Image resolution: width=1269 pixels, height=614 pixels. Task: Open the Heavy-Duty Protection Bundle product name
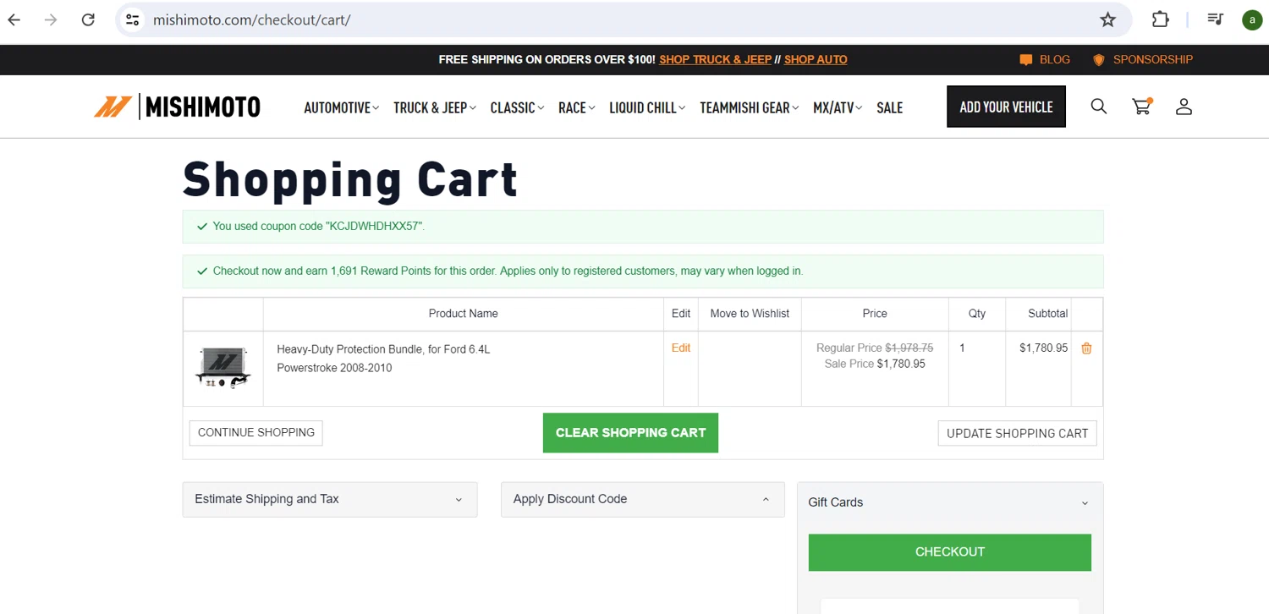(383, 359)
